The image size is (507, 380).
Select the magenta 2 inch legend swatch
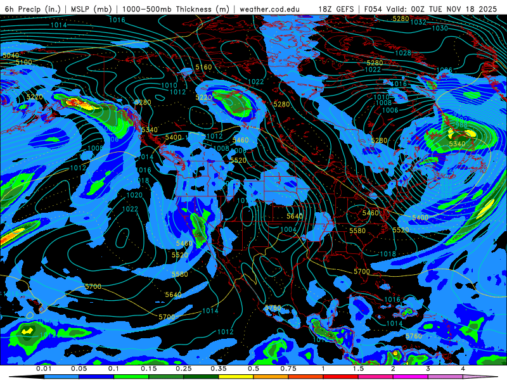[x=411, y=377]
